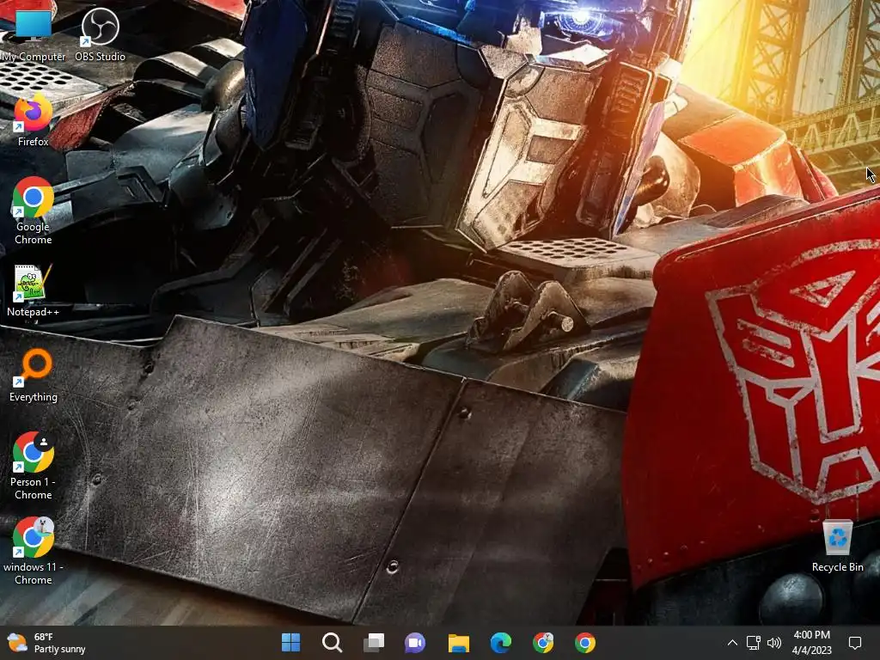Image resolution: width=880 pixels, height=660 pixels.
Task: Open the weather widget showing 68°F
Action: click(46, 643)
